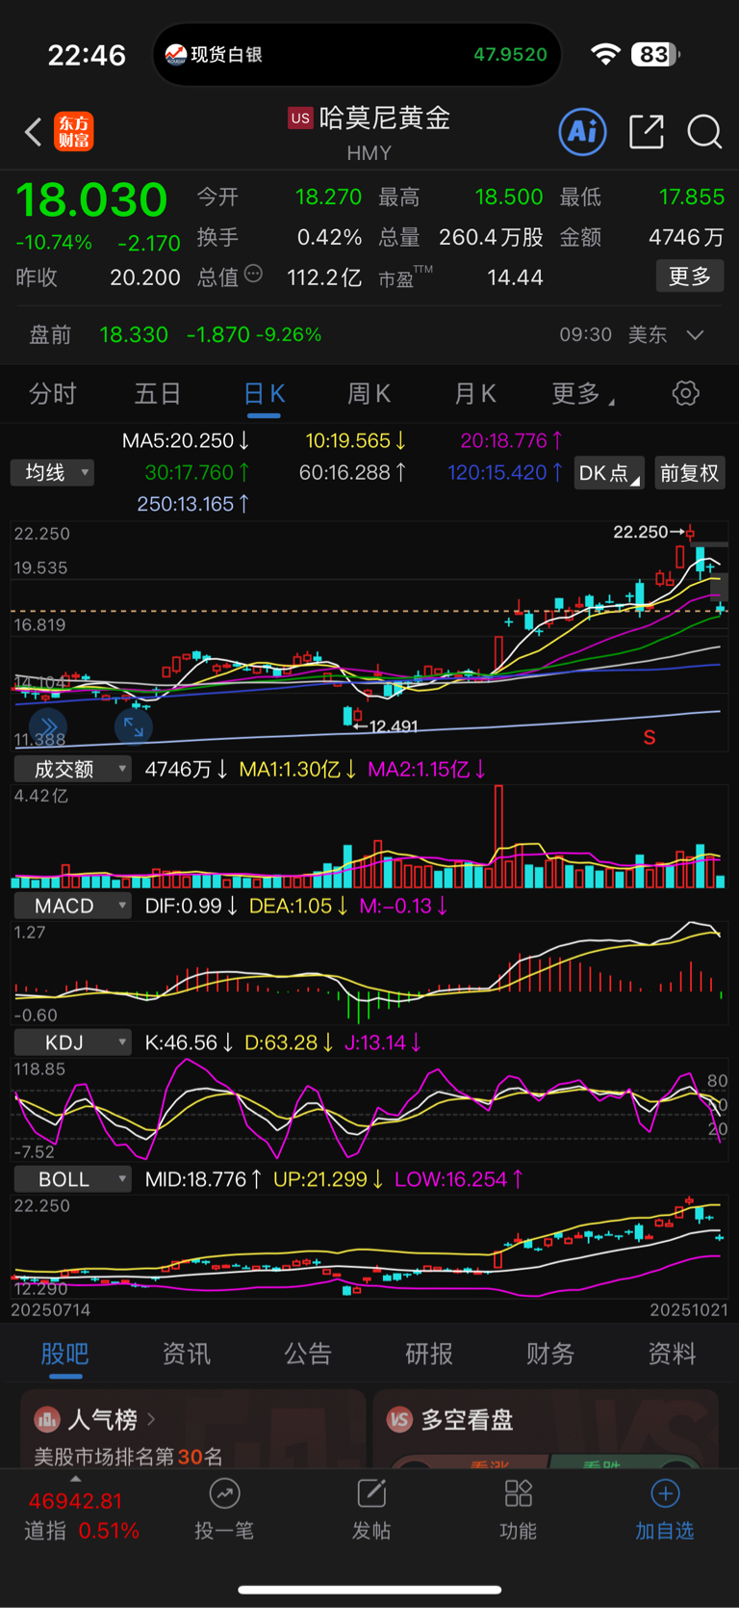Open the 功能 grid icon

(518, 1493)
